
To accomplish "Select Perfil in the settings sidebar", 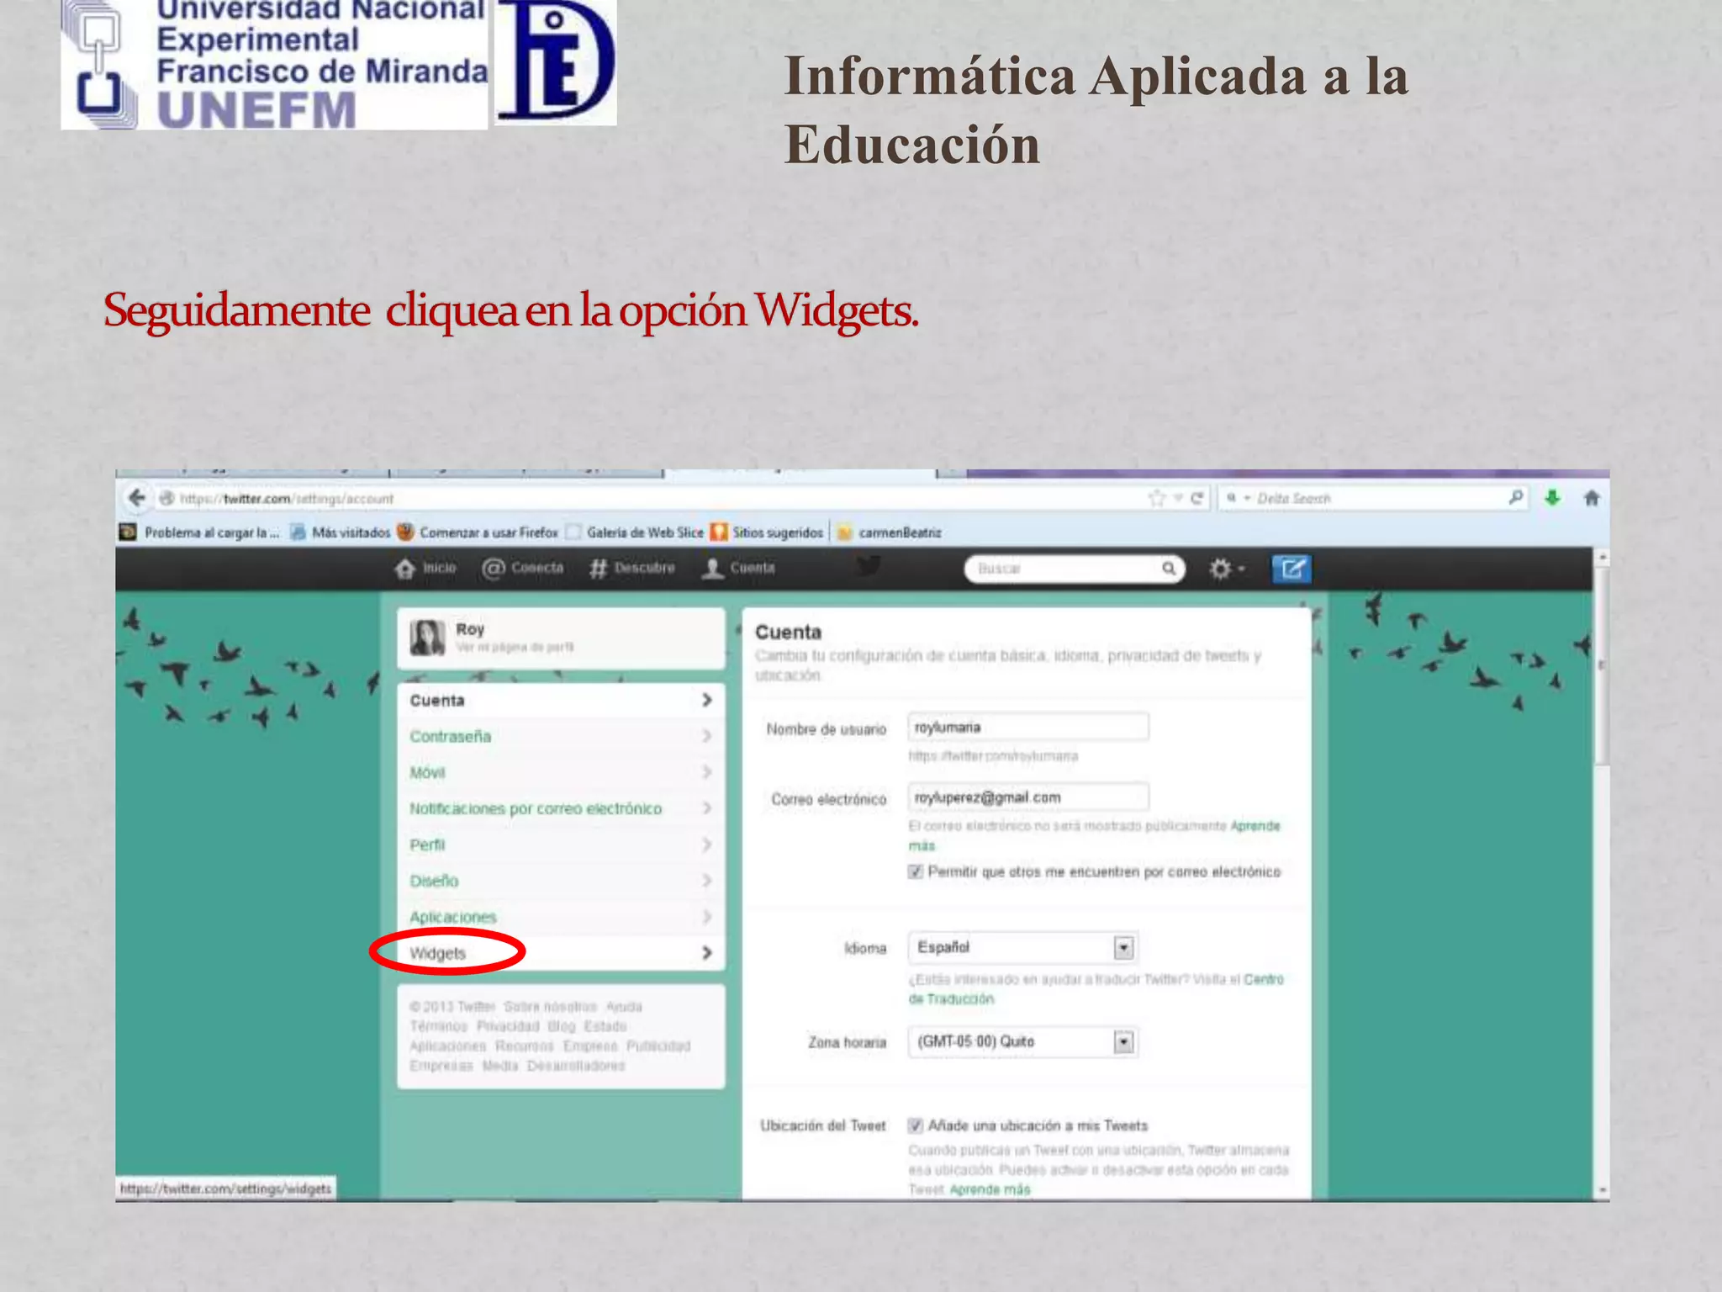I will pyautogui.click(x=561, y=845).
